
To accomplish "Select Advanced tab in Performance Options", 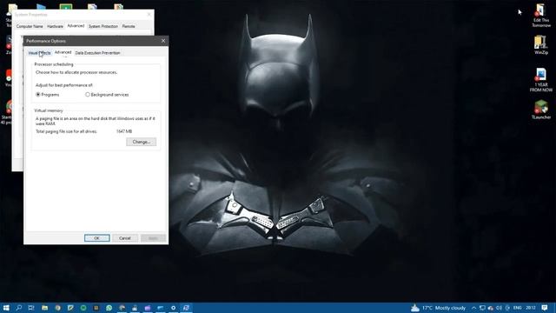I will coord(63,52).
